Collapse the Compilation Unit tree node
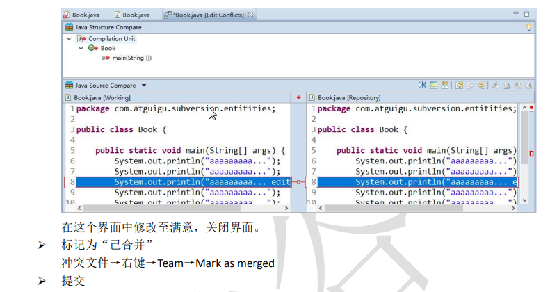 click(69, 38)
